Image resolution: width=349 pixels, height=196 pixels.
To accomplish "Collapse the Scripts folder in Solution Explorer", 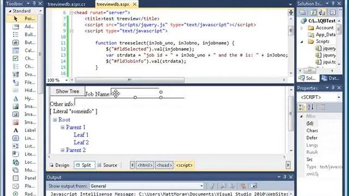I will (302, 41).
